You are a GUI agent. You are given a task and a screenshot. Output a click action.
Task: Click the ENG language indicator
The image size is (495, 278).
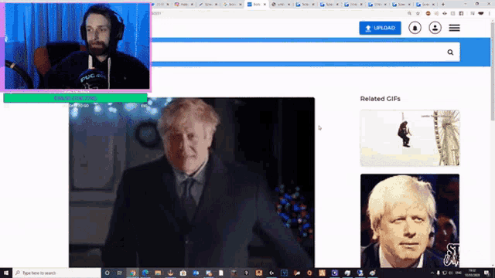(x=459, y=273)
